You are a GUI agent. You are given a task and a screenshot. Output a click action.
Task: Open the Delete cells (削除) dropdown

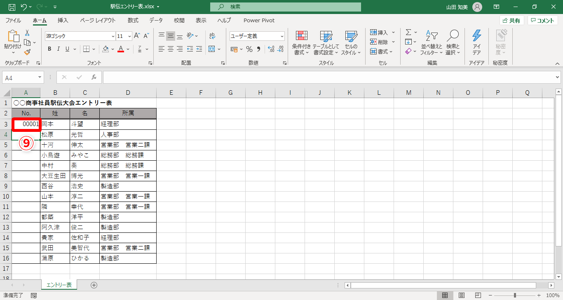(x=393, y=42)
